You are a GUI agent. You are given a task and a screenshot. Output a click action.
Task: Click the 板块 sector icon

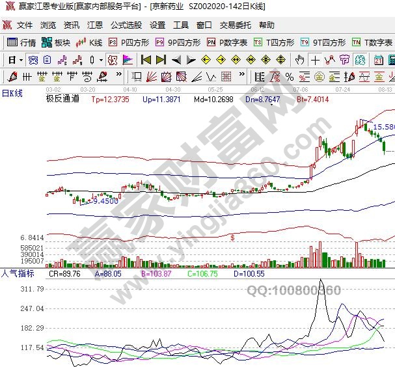point(56,42)
